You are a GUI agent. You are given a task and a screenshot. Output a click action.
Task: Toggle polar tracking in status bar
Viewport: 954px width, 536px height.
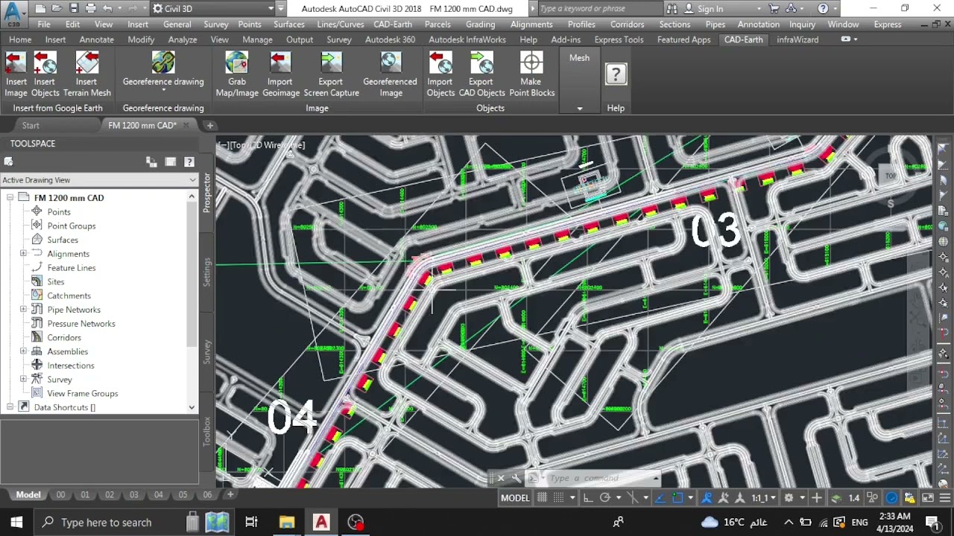coord(605,498)
